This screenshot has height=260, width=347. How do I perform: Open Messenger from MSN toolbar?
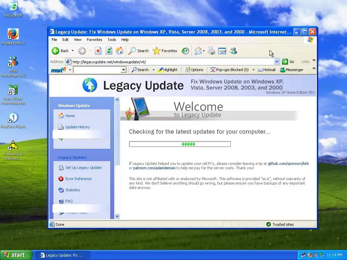pos(291,70)
